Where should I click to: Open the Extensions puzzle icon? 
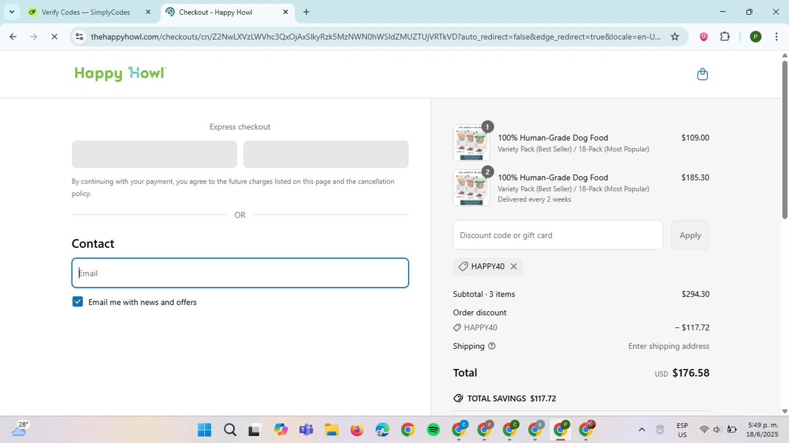725,37
